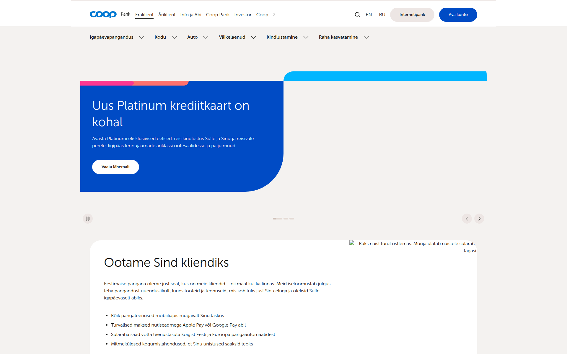Select the Äriklient tab
The width and height of the screenshot is (567, 354).
click(167, 15)
